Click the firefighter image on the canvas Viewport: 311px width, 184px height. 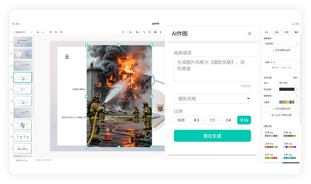click(x=119, y=96)
